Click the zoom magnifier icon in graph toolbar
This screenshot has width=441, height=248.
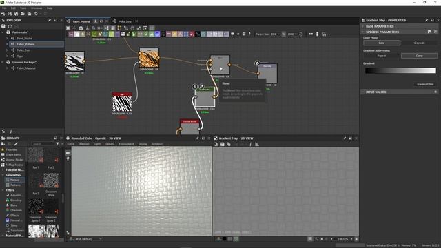tap(94, 28)
